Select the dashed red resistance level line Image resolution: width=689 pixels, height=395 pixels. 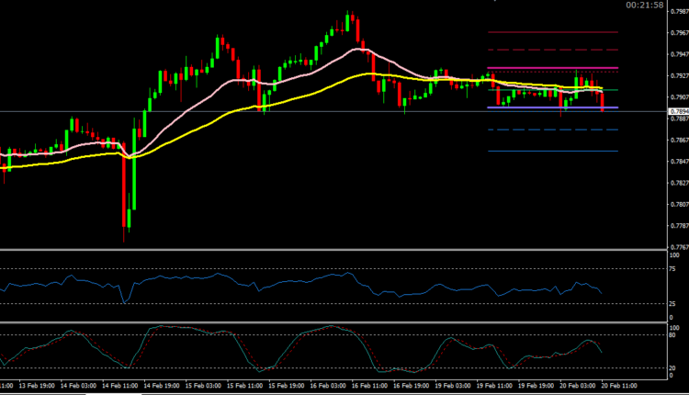[551, 50]
